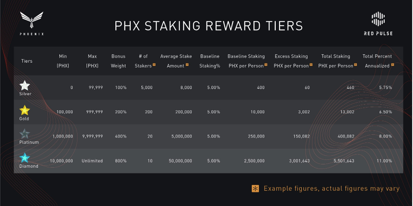Click the Bonus Weight column header

[118, 61]
